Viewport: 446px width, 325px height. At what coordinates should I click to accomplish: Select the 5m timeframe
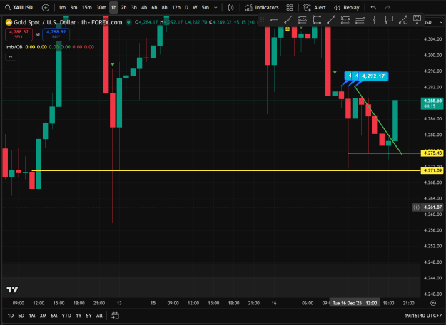coord(206,8)
